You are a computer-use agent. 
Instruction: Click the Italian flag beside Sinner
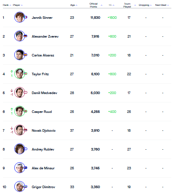click(26, 17)
